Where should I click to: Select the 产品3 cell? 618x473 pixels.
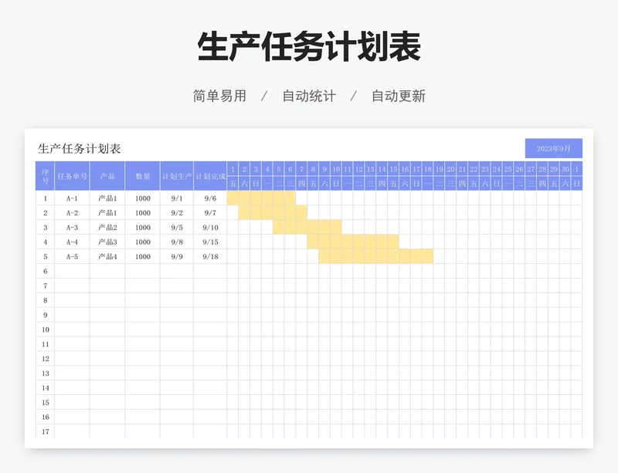click(107, 242)
